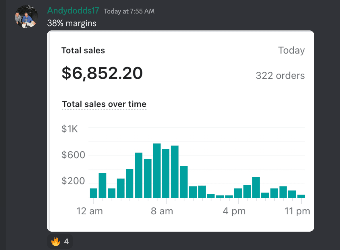Open the embedded sales chart image
The width and height of the screenshot is (340, 250).
(180, 131)
